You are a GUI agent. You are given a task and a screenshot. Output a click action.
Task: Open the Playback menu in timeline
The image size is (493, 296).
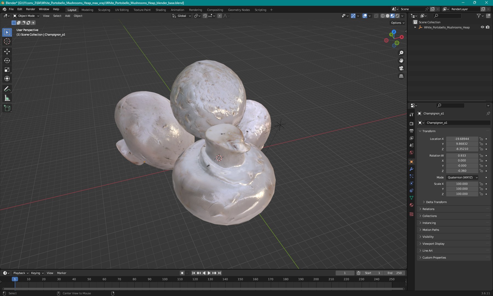21,273
